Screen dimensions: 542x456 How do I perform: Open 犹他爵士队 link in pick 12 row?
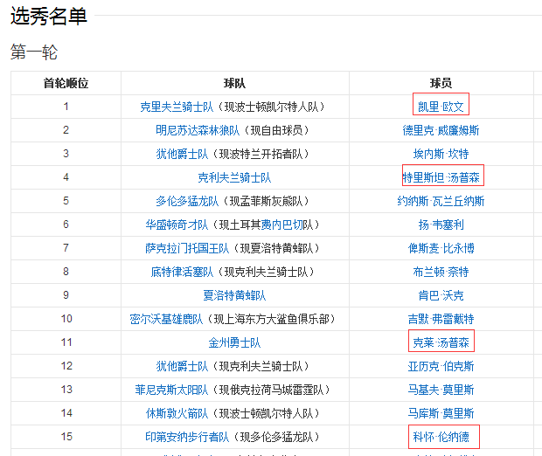182,366
